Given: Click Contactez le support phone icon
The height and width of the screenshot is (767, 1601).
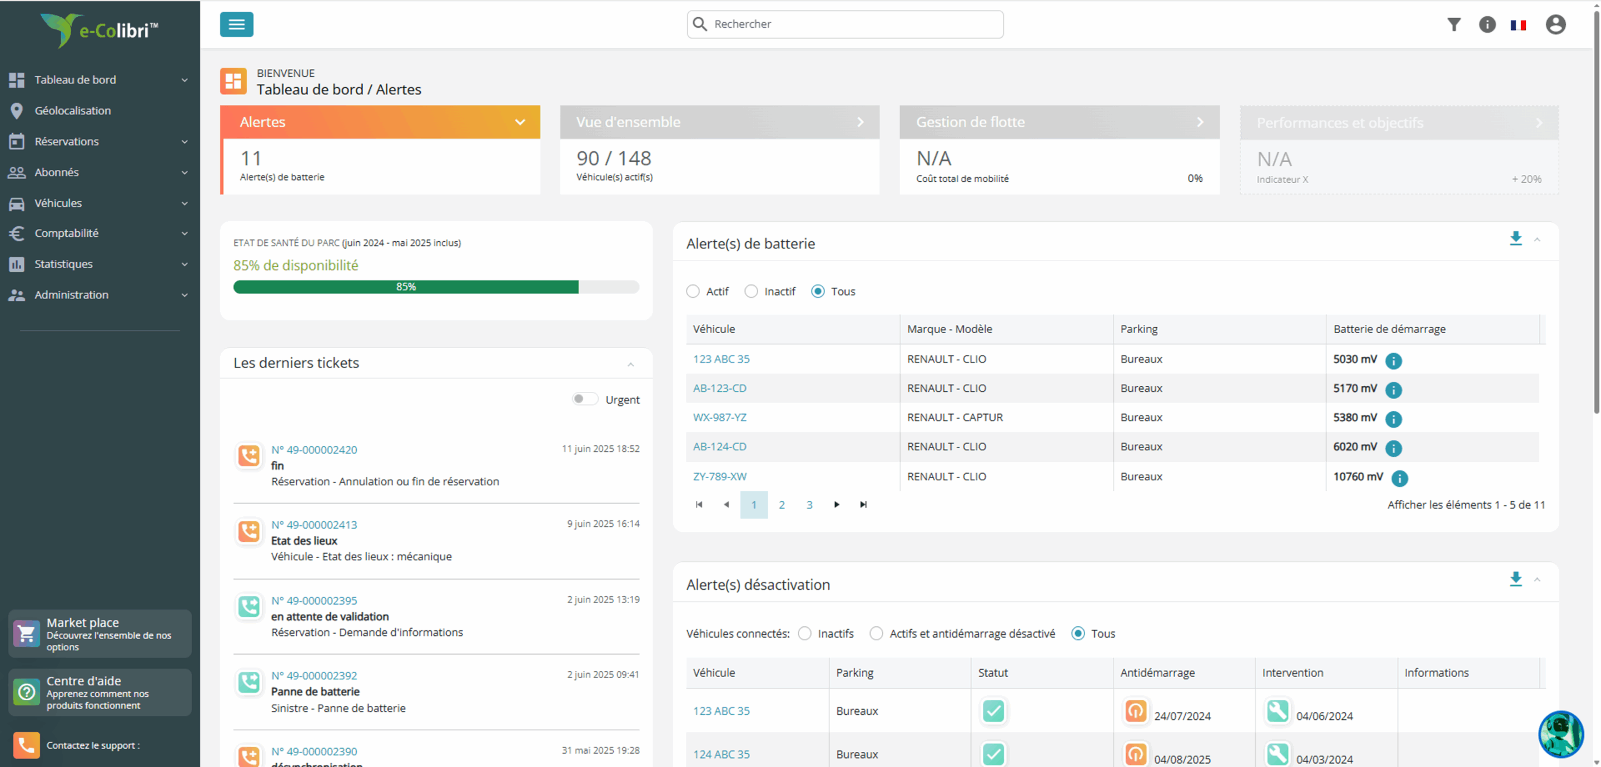Looking at the screenshot, I should point(26,745).
